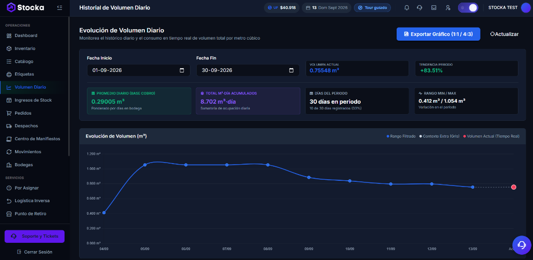Open the user settings icon in header
Image resolution: width=533 pixels, height=260 pixels.
point(448,7)
